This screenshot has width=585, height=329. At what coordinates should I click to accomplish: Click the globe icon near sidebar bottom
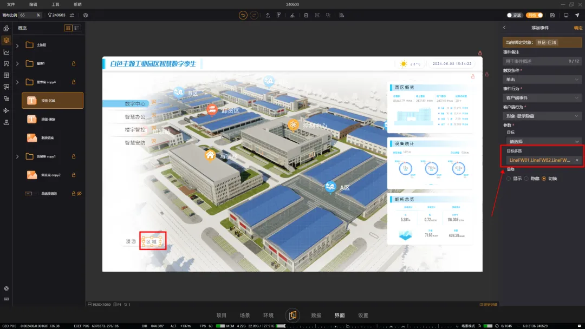pos(6,288)
